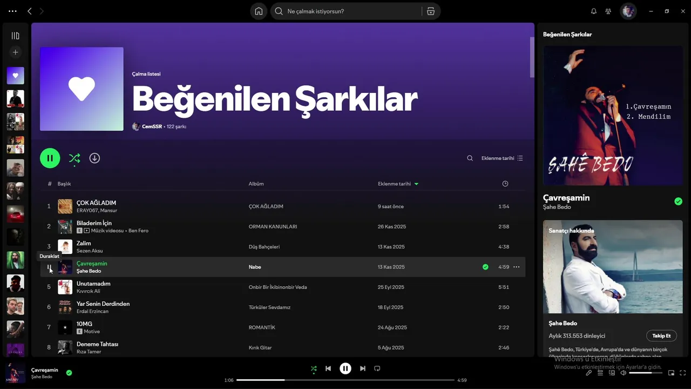This screenshot has height=389, width=691.
Task: Open the CemSSR profile link
Action: click(152, 126)
